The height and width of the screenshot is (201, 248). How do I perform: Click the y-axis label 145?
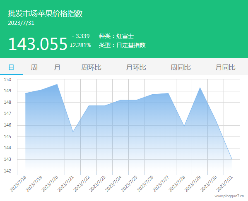click(x=7, y=136)
